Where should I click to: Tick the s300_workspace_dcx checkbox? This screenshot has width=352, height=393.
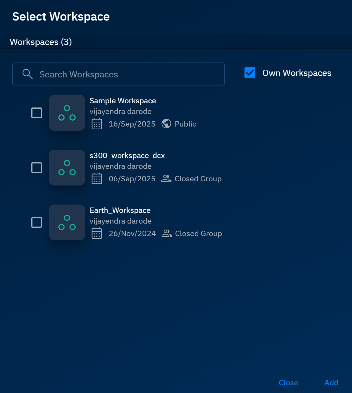37,168
